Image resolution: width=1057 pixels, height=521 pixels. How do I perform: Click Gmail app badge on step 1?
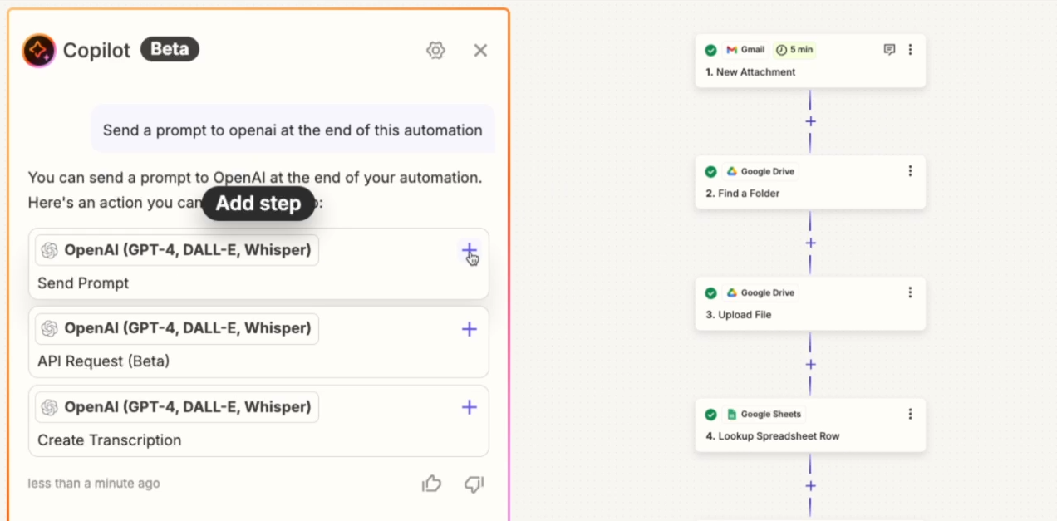pyautogui.click(x=745, y=50)
